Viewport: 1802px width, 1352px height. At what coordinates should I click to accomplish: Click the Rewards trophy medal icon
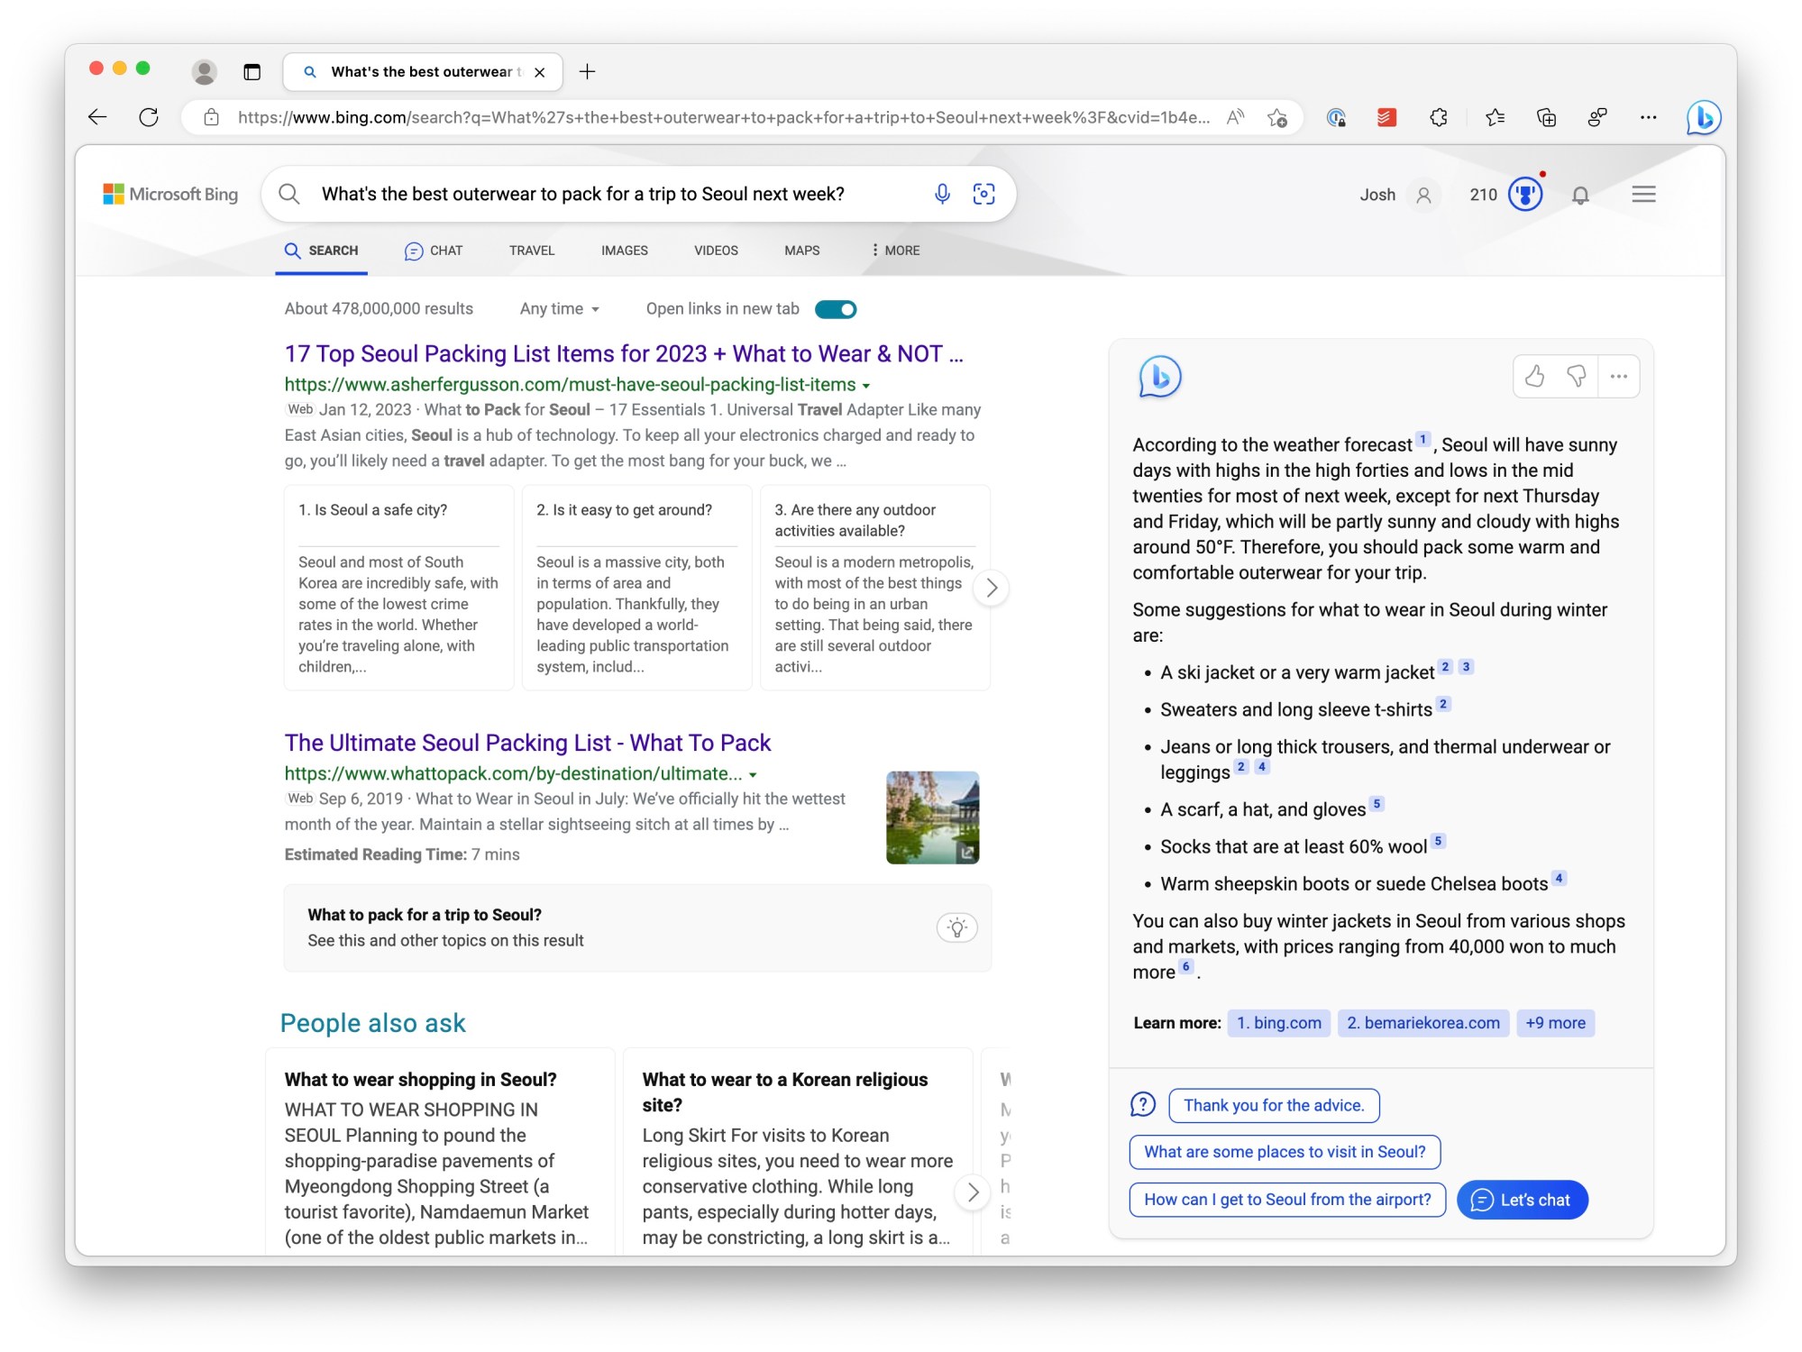tap(1525, 194)
